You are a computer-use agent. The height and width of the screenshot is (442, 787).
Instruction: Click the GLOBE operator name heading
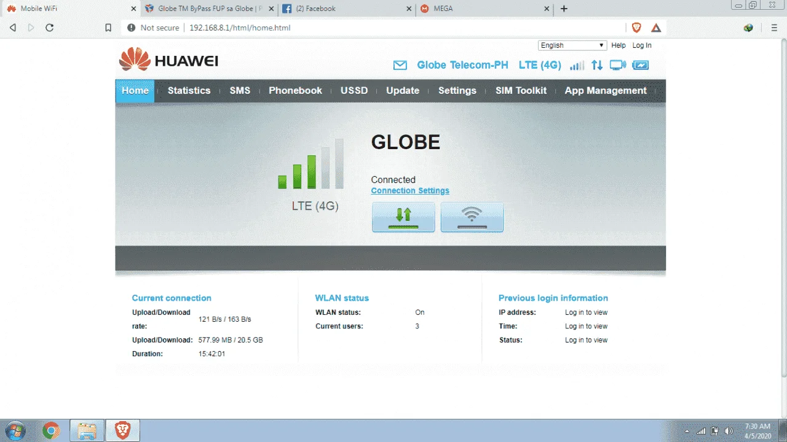(x=406, y=142)
